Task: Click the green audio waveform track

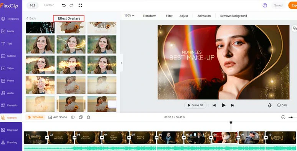Action: click(x=160, y=148)
